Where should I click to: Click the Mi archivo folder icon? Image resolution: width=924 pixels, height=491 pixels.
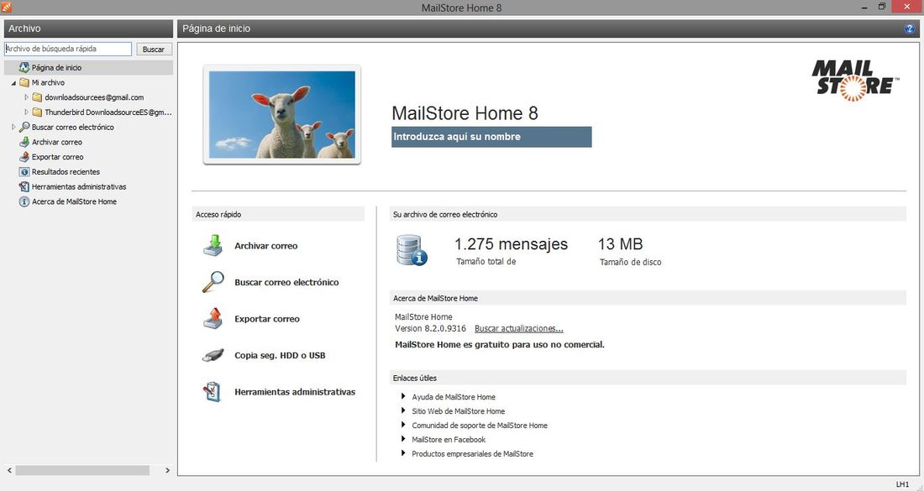(x=24, y=82)
